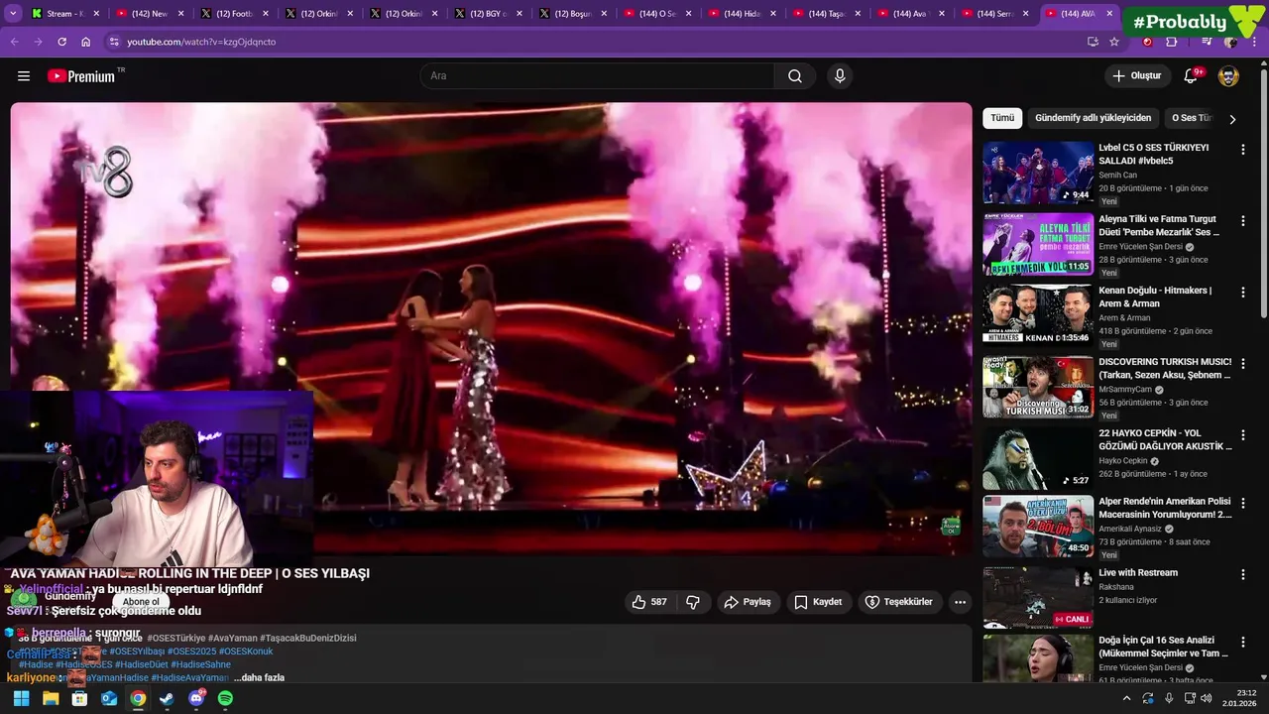Open 22 Hayko Cepkin video title
The image size is (1269, 714).
[x=1165, y=440]
